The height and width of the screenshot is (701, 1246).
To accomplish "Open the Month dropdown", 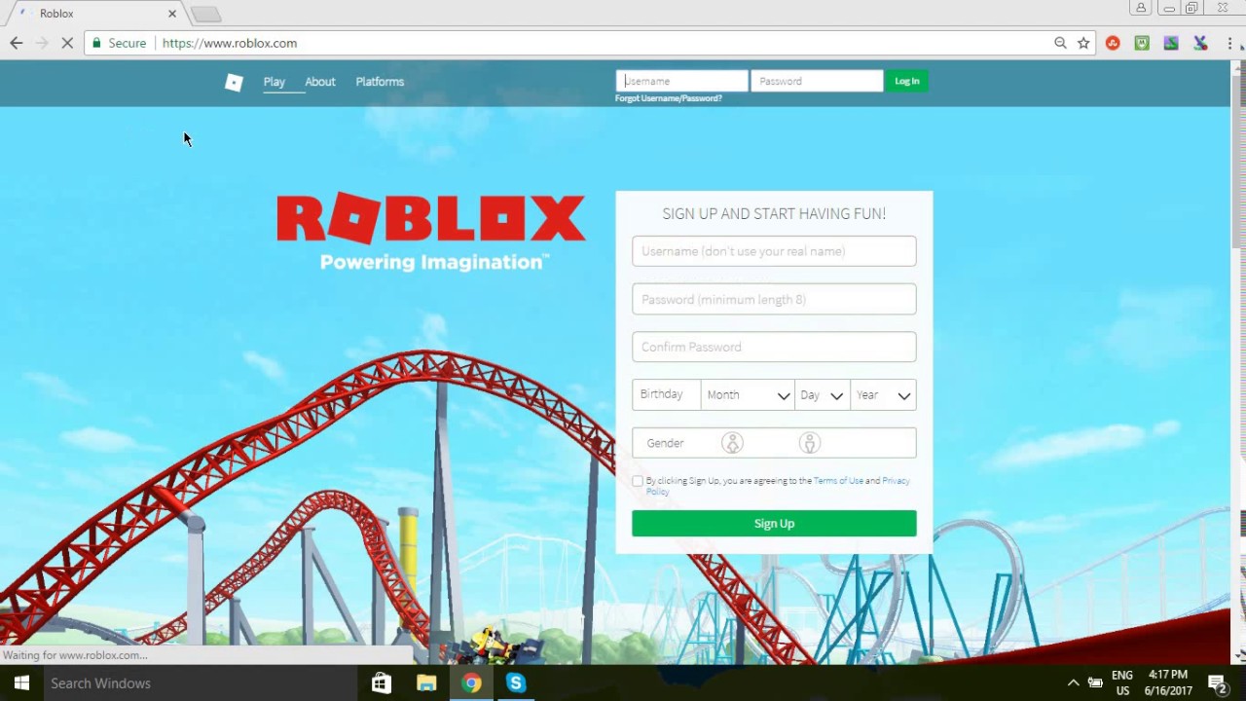I will [x=748, y=395].
